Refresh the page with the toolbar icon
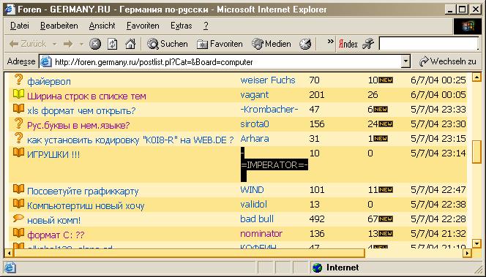 click(112, 44)
